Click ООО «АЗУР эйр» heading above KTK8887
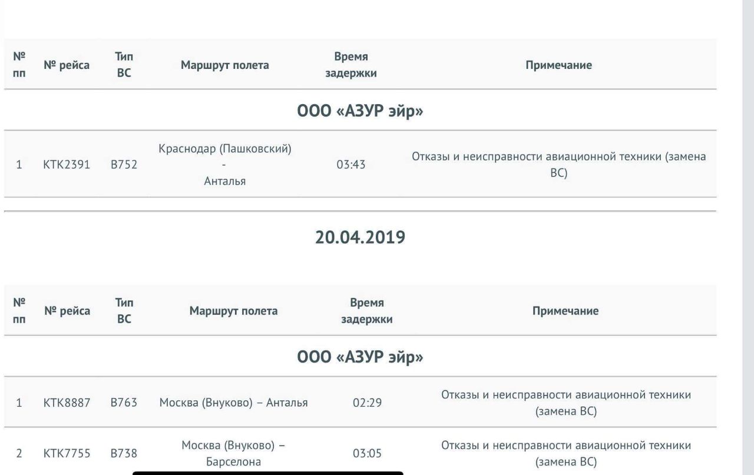The height and width of the screenshot is (475, 754). click(x=361, y=356)
